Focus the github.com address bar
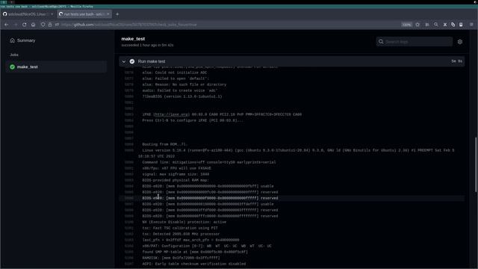Viewport: 478px width, 269px height. click(x=229, y=25)
